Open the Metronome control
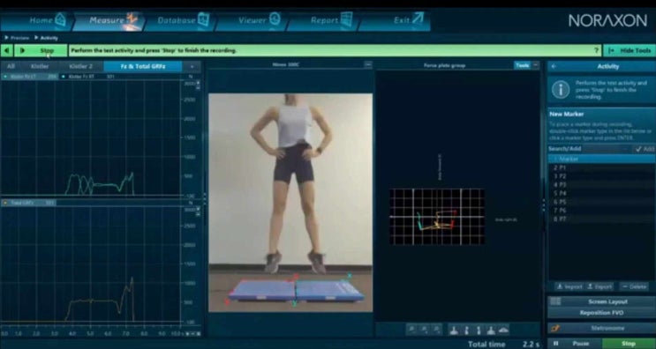Image resolution: width=656 pixels, height=349 pixels. [x=601, y=328]
